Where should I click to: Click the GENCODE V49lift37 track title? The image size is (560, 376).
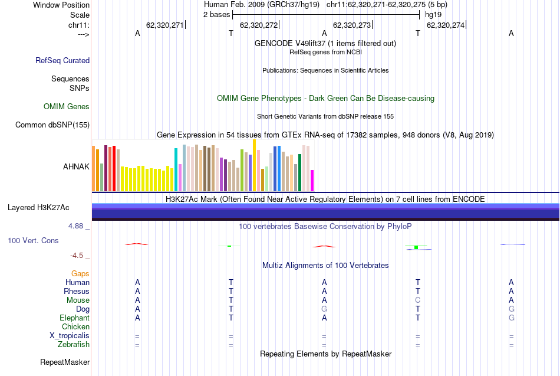coord(325,43)
